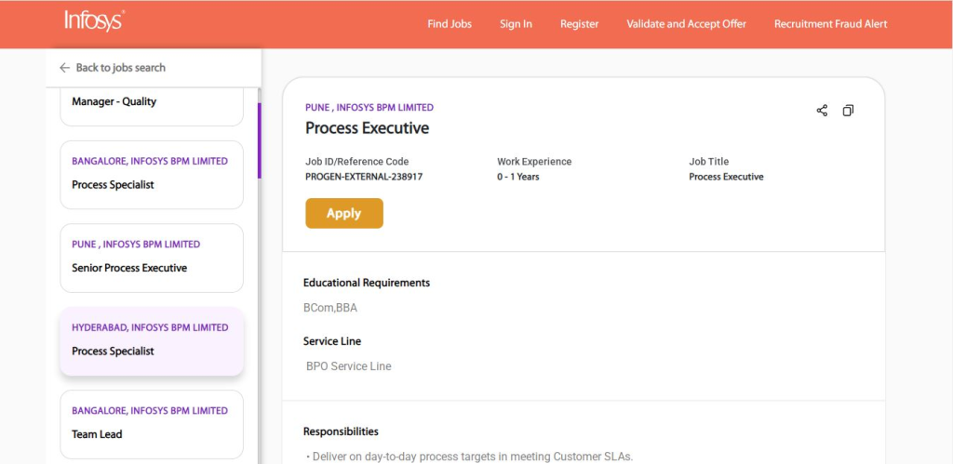This screenshot has height=464, width=953.
Task: Open Register page
Action: (x=579, y=24)
